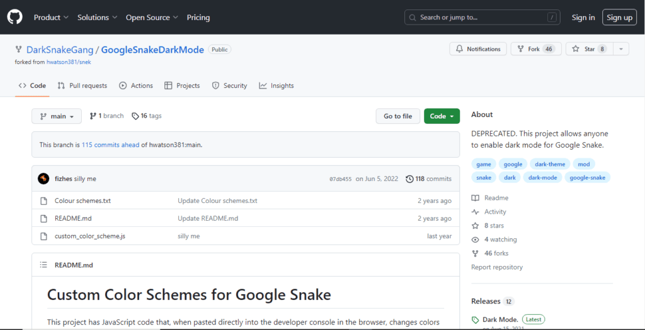Open the silly me latest commit message
The width and height of the screenshot is (645, 330).
[x=85, y=179]
